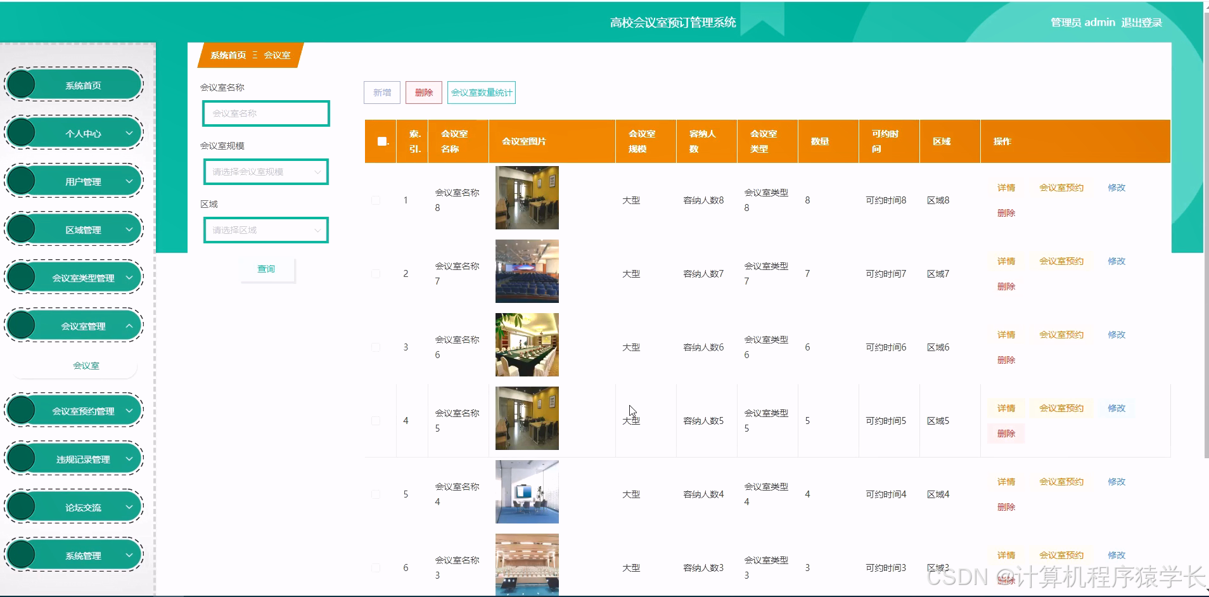Click 详情 for 会议室名称5 row
This screenshot has width=1209, height=597.
tap(1006, 408)
